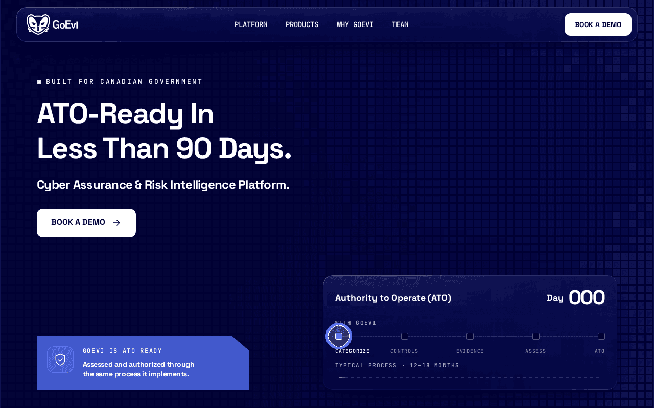Image resolution: width=654 pixels, height=408 pixels.
Task: Open the Platform menu
Action: [251, 24]
